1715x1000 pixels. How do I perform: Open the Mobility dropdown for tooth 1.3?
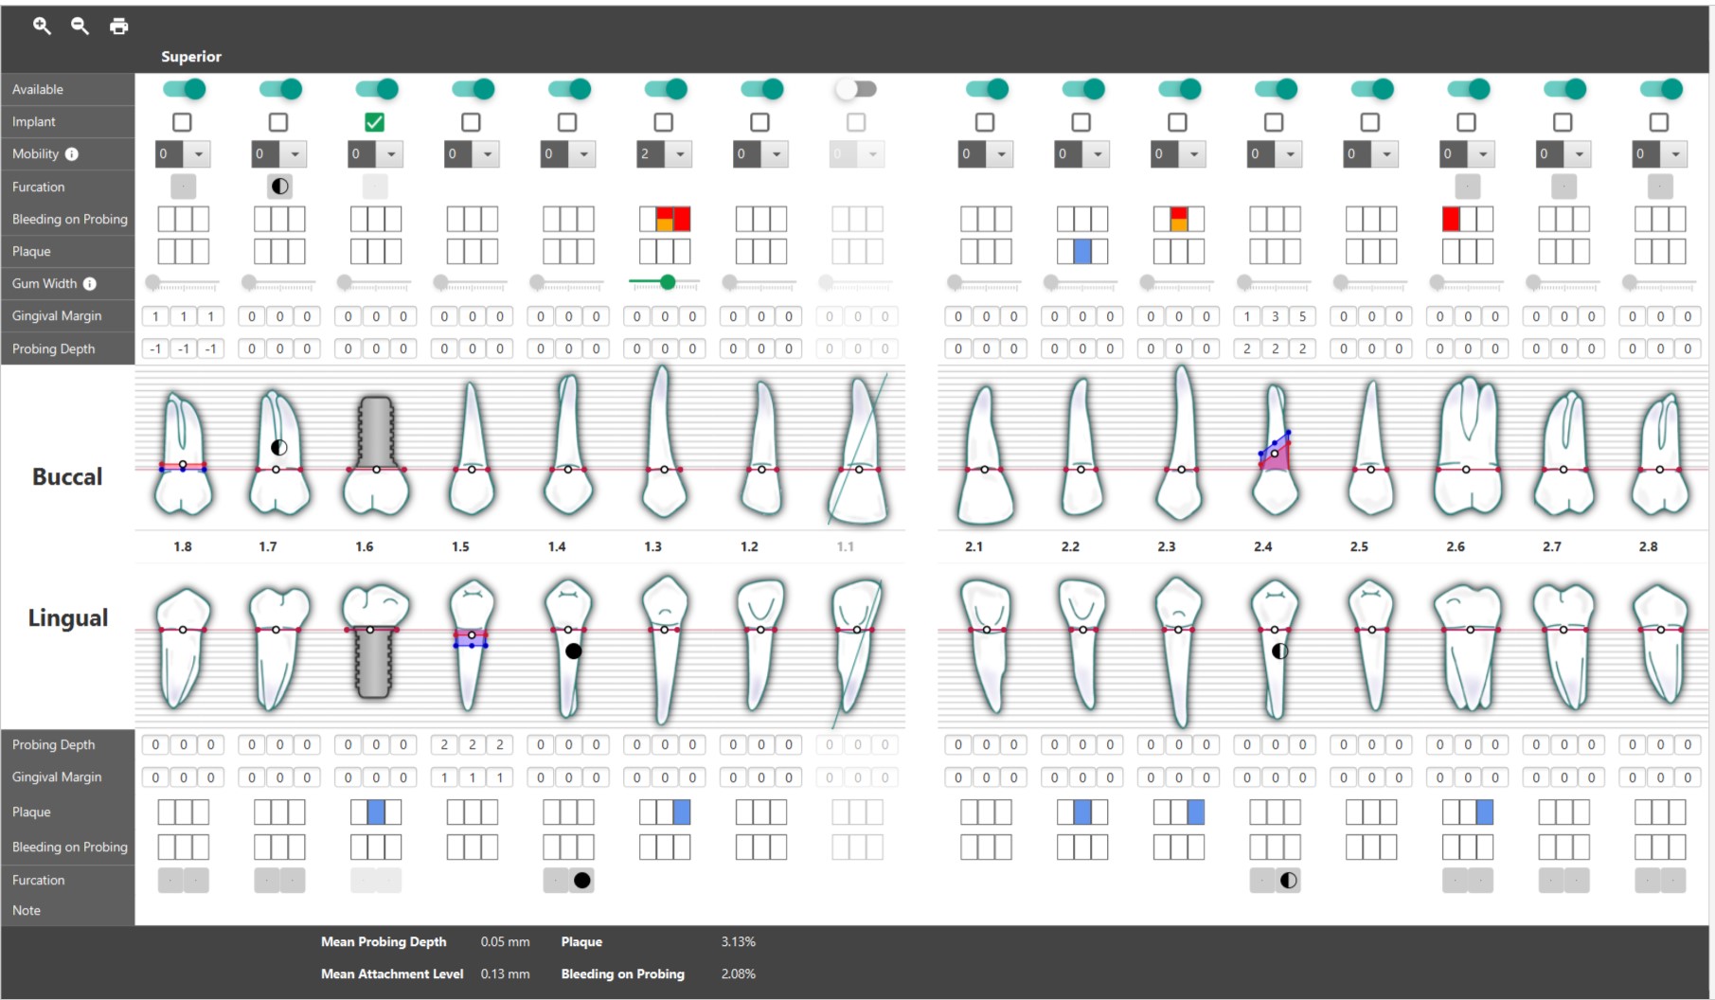tap(665, 154)
